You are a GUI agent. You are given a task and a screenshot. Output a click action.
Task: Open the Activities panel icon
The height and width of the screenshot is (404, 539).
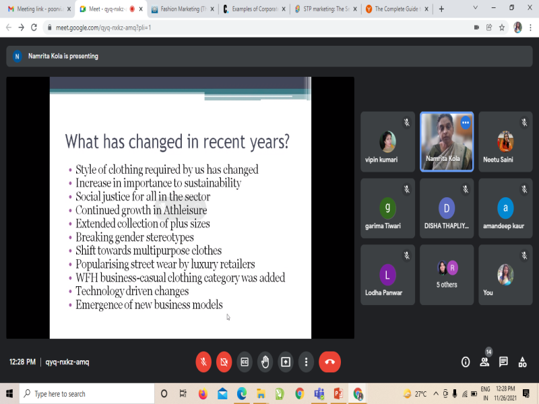click(x=522, y=362)
